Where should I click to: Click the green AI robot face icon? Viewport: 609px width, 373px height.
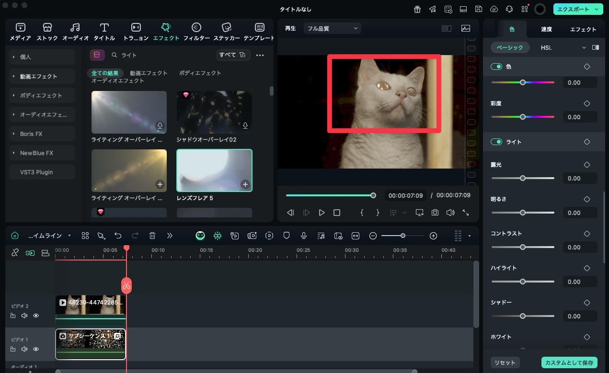point(200,236)
